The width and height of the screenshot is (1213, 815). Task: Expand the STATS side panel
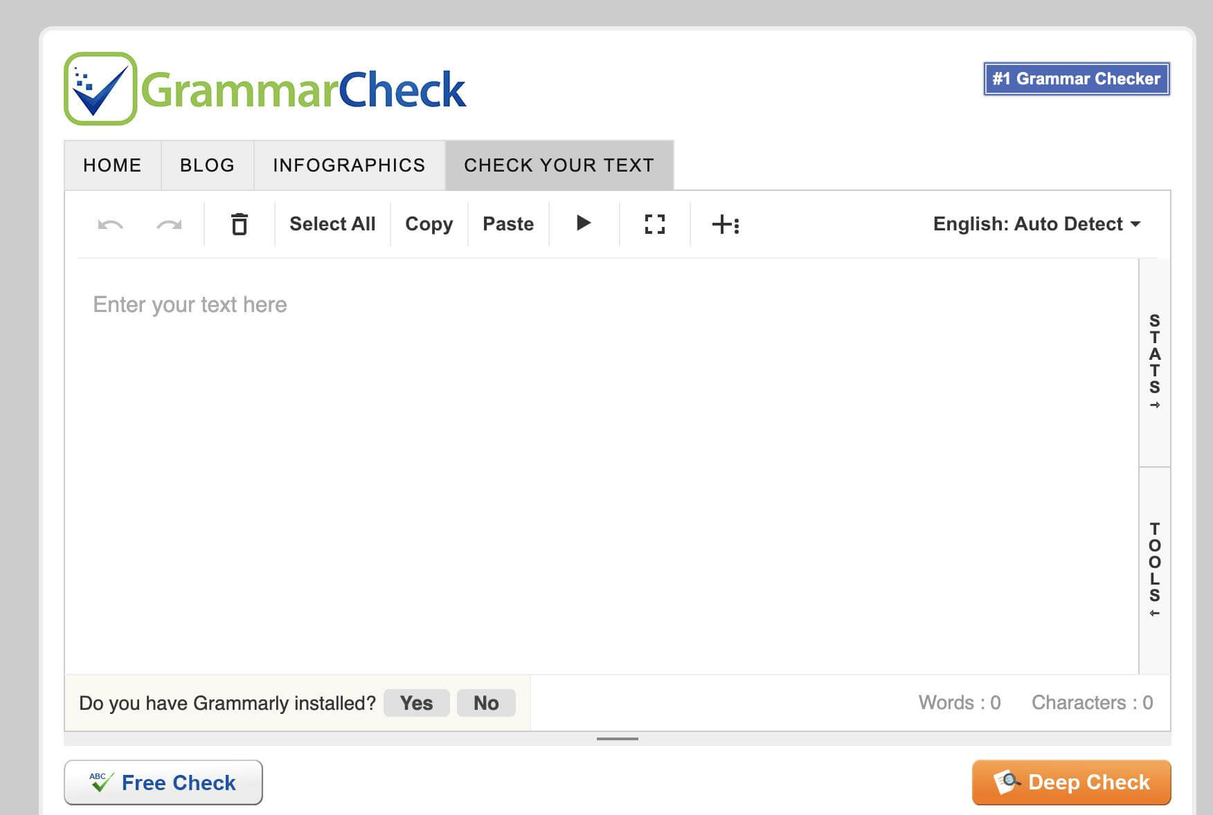(x=1155, y=363)
